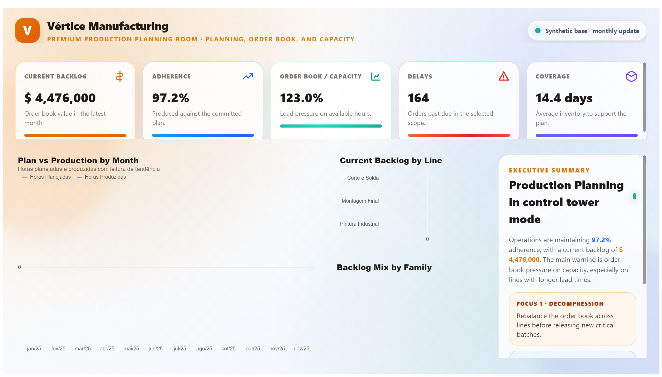Click the 97.2% adherence value on the card

[x=171, y=98]
